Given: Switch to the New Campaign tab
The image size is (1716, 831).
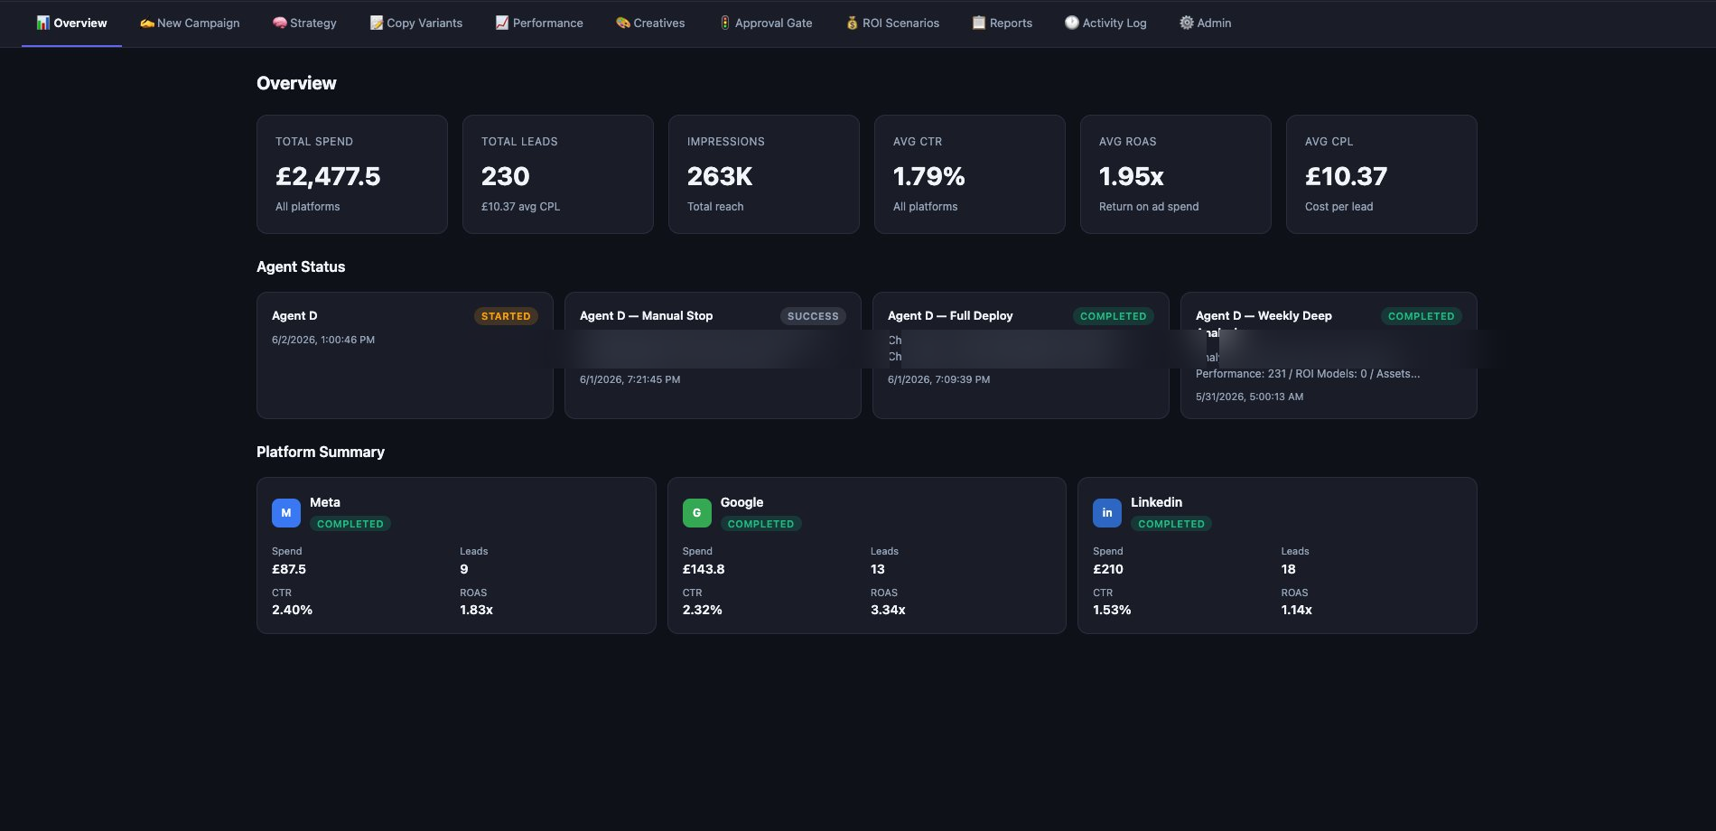Looking at the screenshot, I should coord(190,23).
